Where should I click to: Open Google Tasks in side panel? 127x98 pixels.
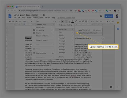coord(118,29)
